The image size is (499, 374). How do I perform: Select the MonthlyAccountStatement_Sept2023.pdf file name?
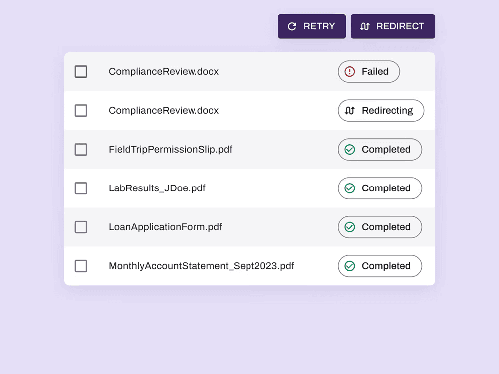click(202, 266)
